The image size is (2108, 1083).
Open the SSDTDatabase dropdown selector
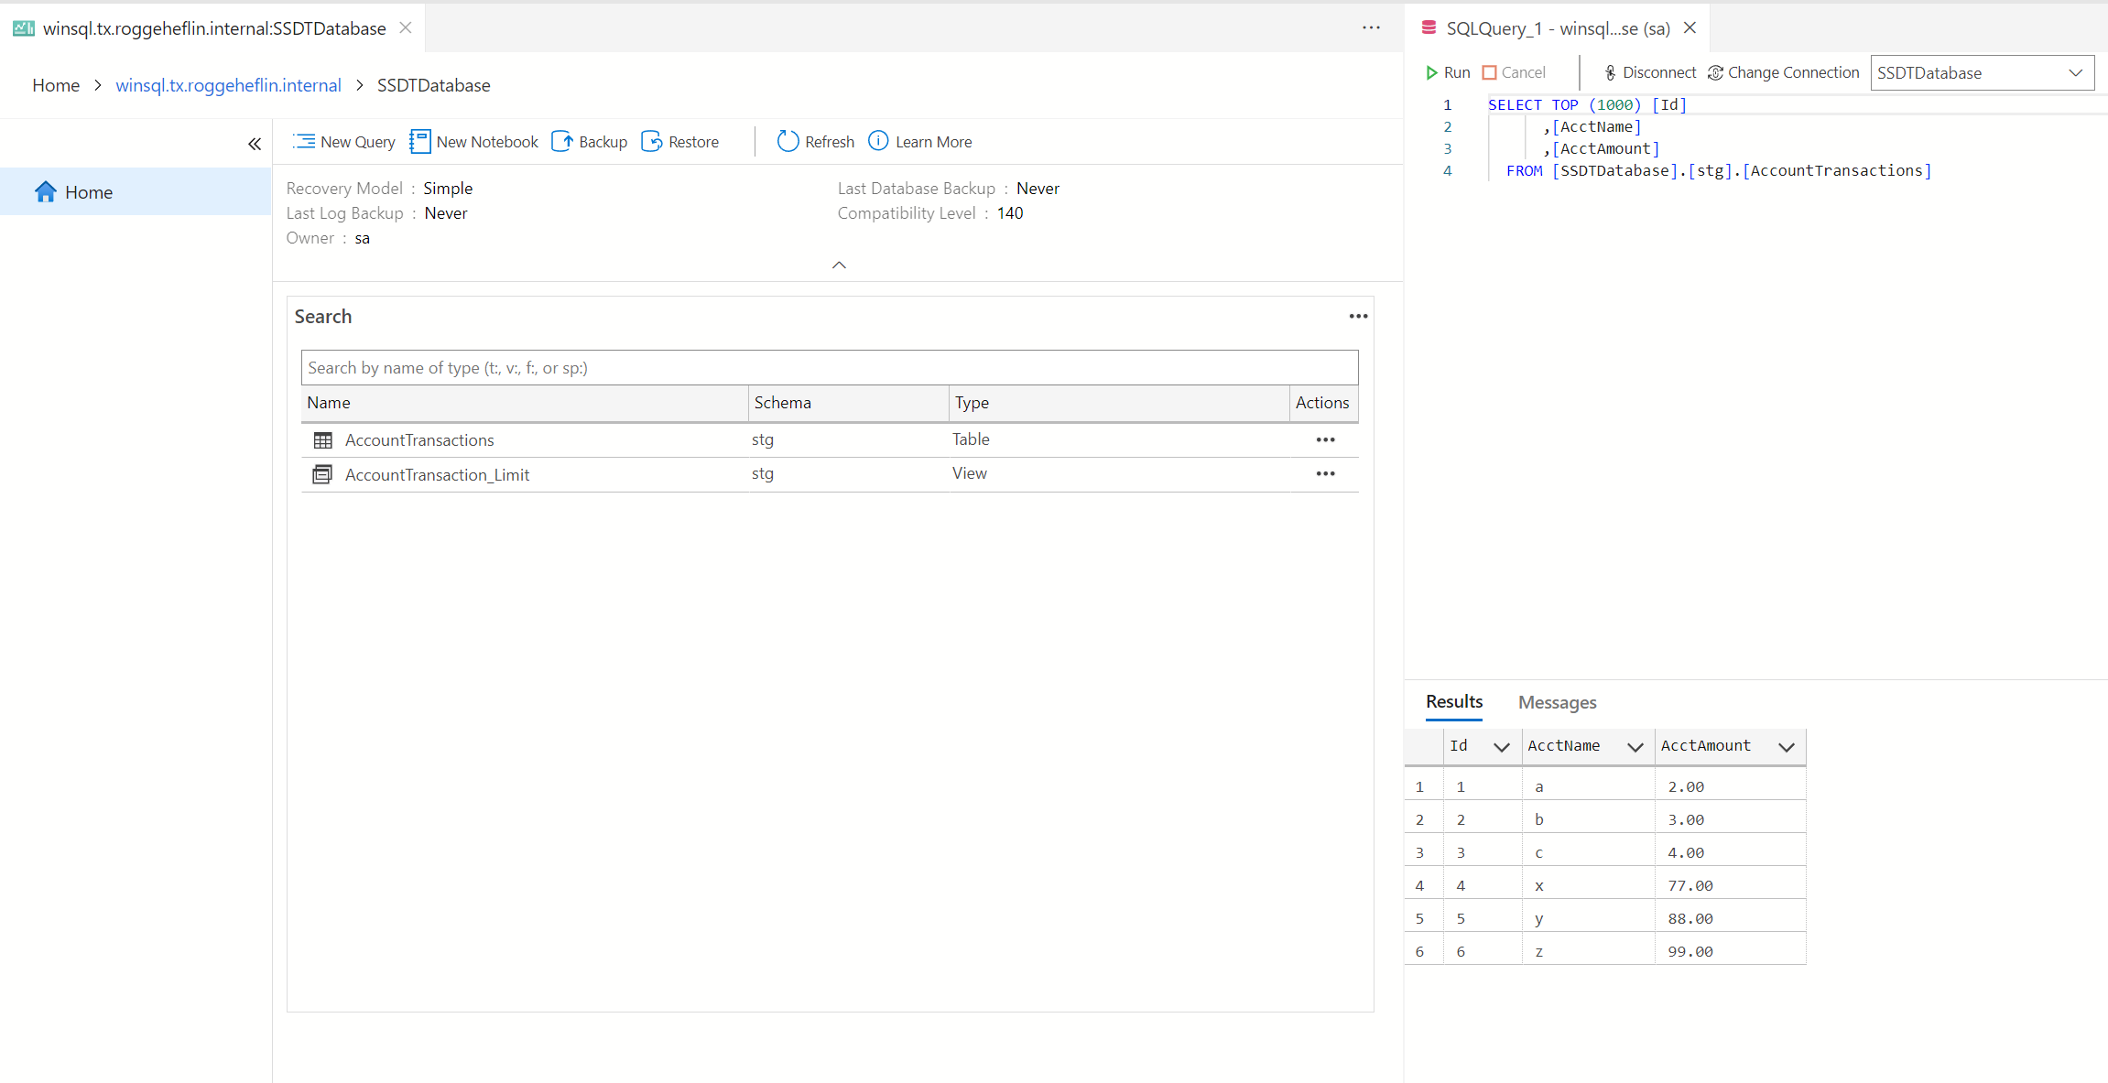(x=2075, y=73)
